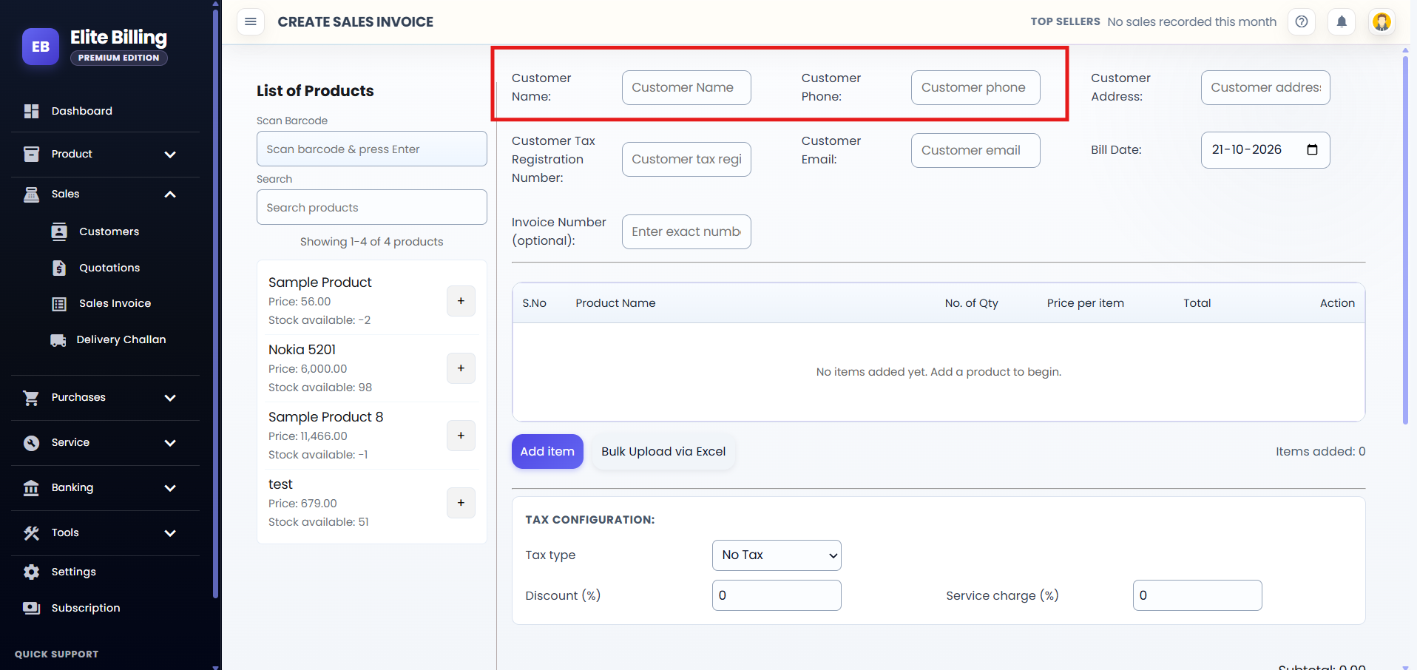
Task: Click the Product box icon
Action: [31, 154]
